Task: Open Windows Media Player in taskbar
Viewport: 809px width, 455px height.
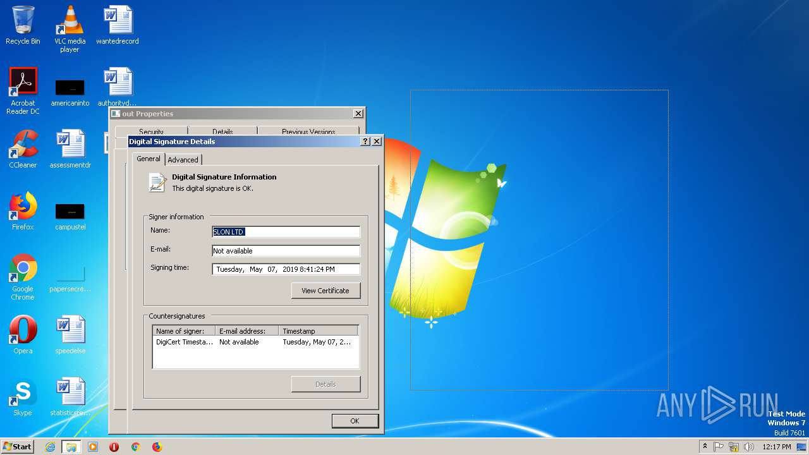Action: [93, 447]
